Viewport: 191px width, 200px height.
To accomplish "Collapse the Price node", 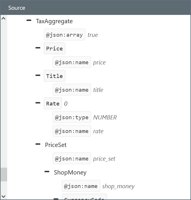I will pos(38,48).
